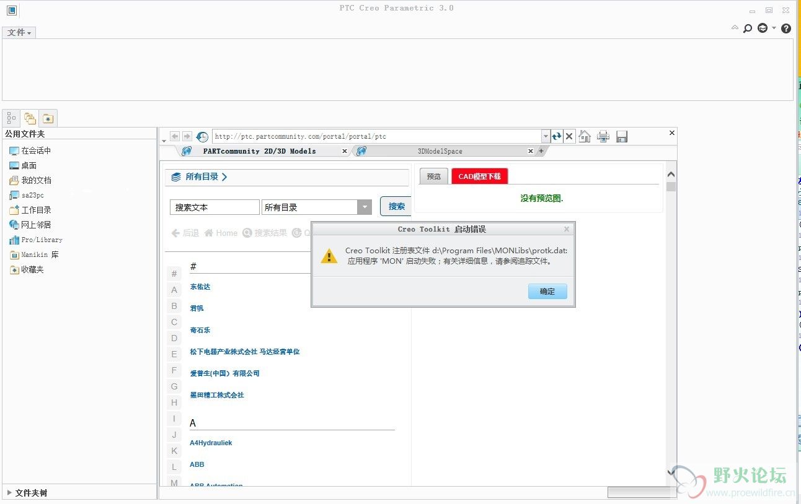
Task: Switch to the 预览 tab
Action: tap(433, 176)
